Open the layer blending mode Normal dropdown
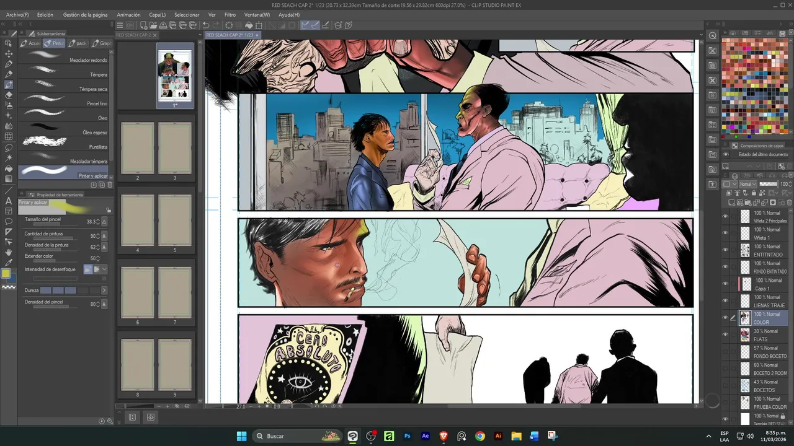794x446 pixels. [747, 184]
